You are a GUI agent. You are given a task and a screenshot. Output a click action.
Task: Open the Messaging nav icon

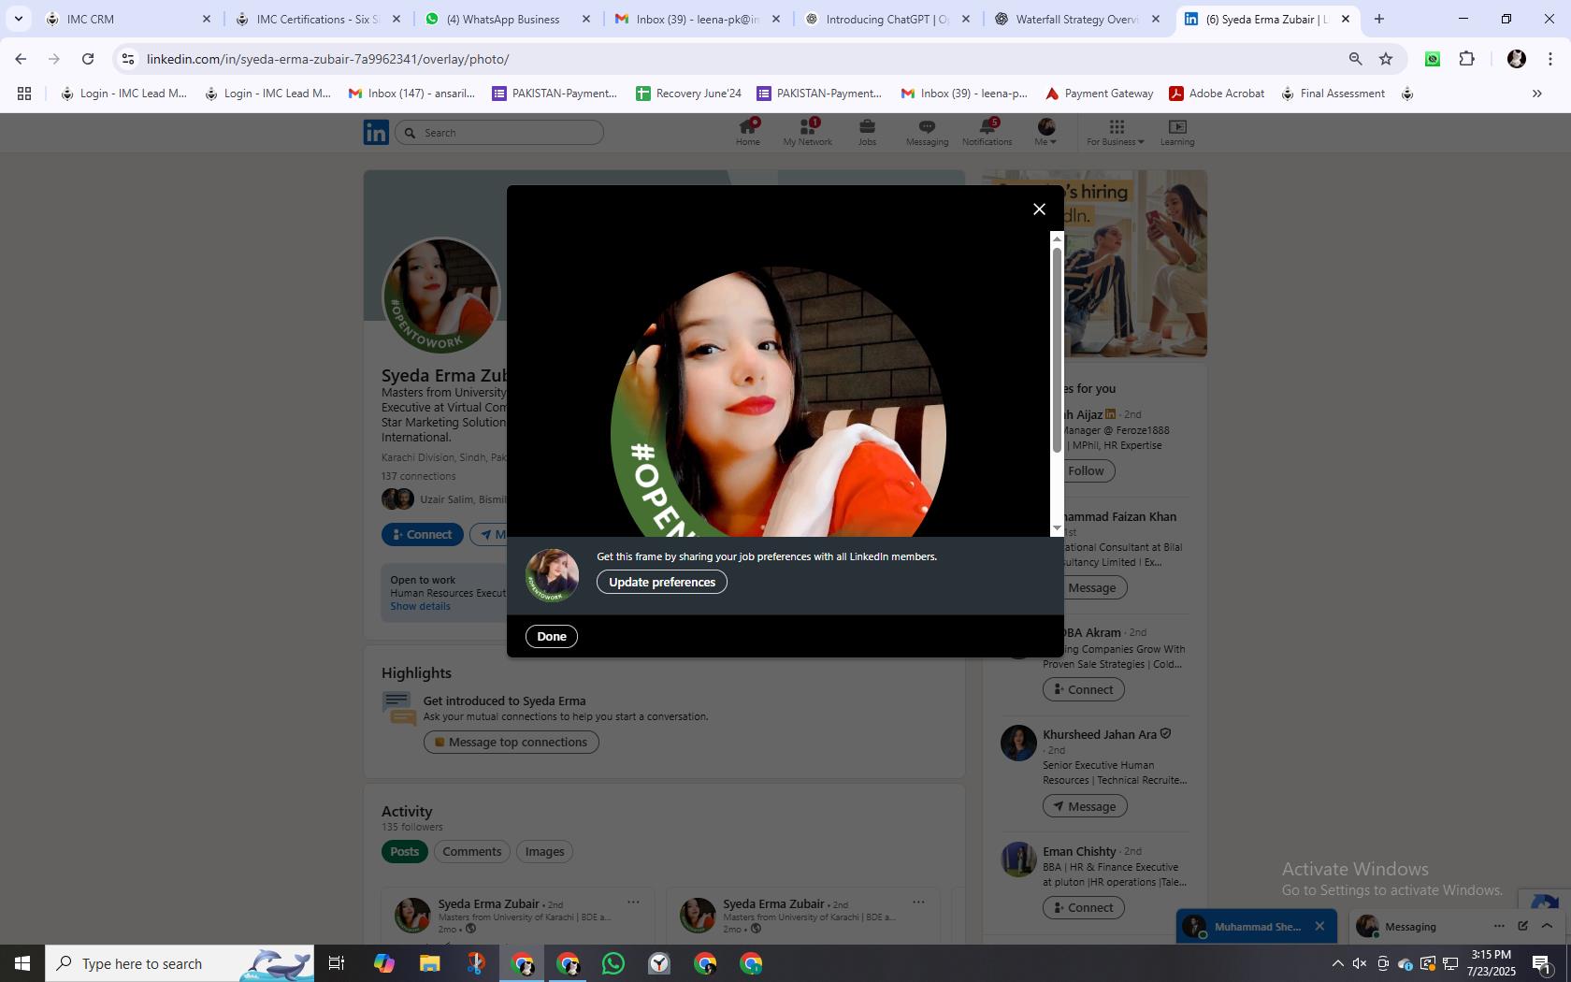click(x=927, y=132)
